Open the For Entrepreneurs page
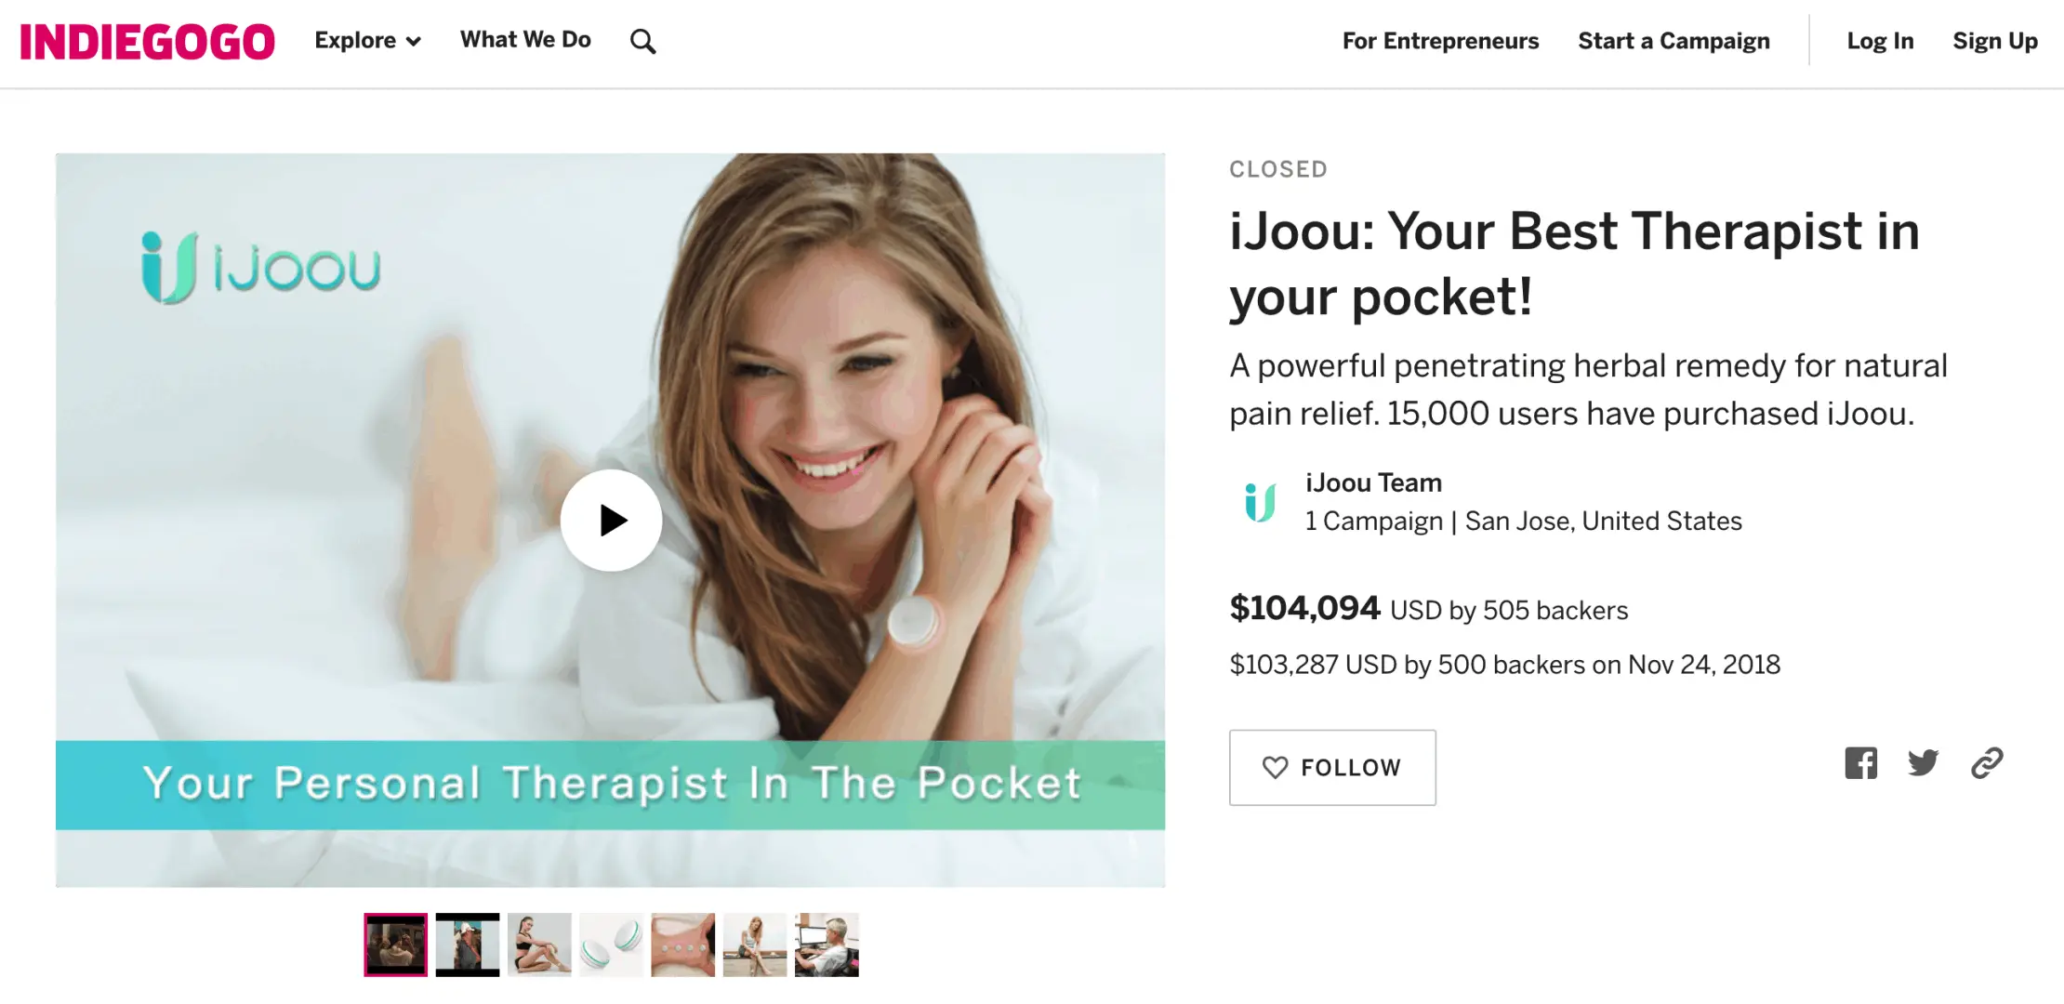 pos(1440,41)
